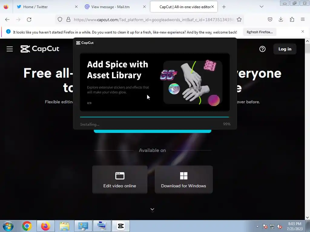
Task: Go back with the browser back arrow
Action: (x=7, y=20)
